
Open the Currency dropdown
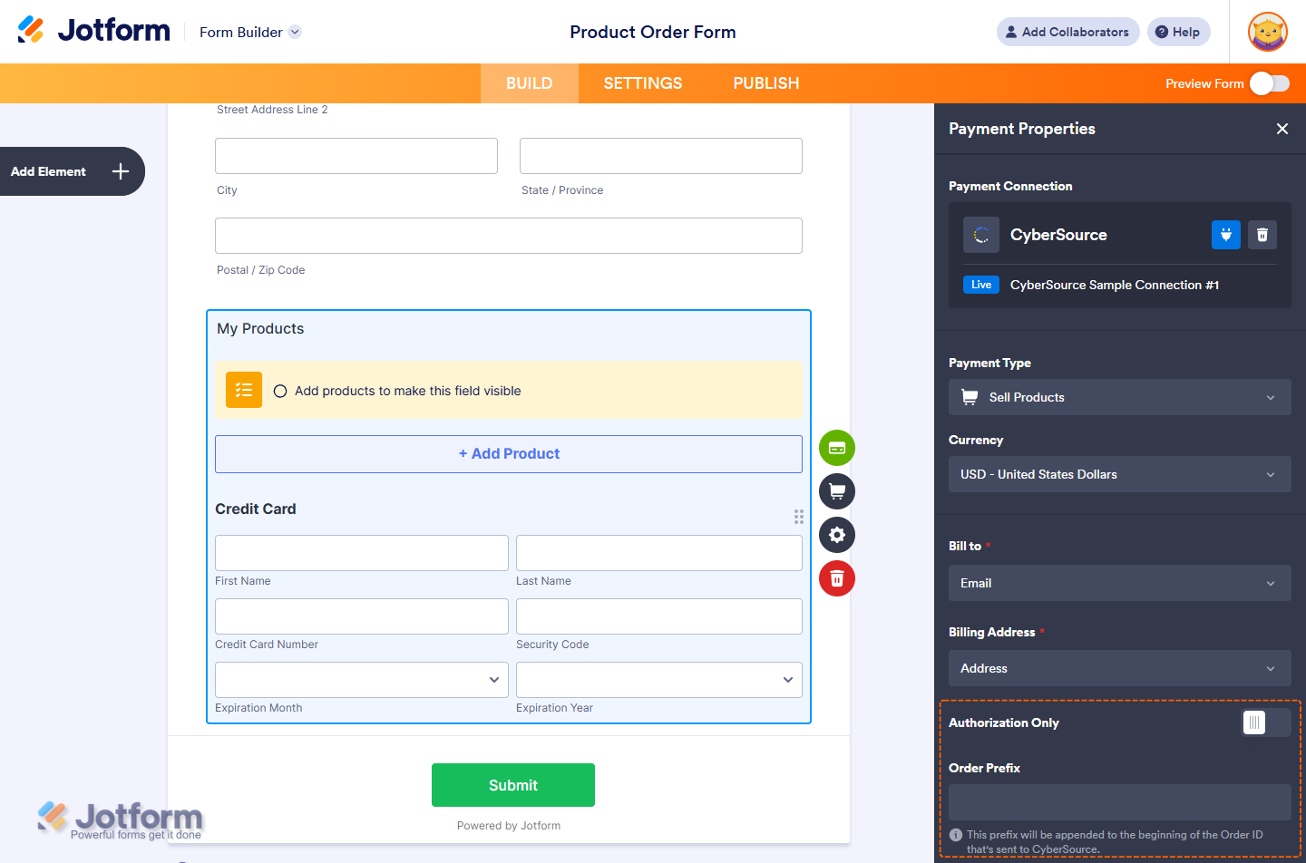1119,474
